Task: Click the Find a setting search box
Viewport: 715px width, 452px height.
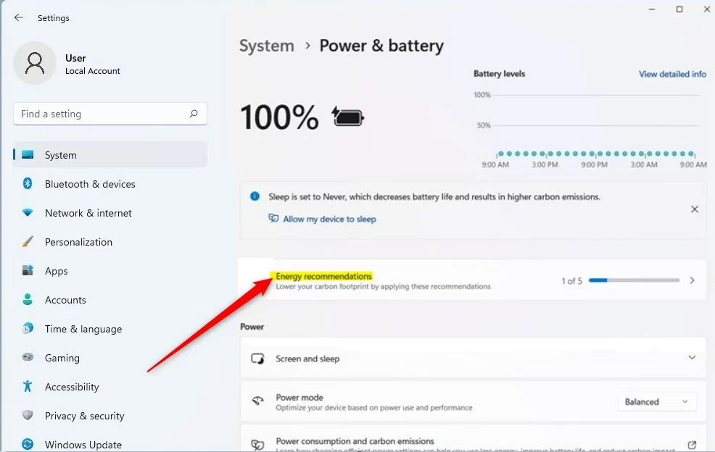Action: pos(102,114)
